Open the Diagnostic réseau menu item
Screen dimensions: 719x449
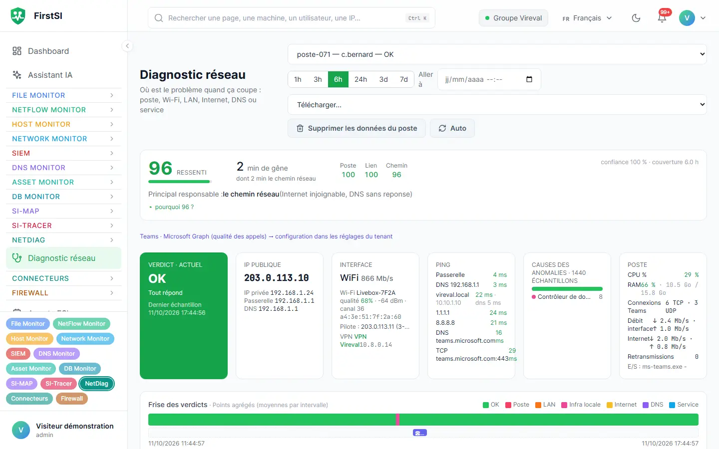[x=63, y=258]
